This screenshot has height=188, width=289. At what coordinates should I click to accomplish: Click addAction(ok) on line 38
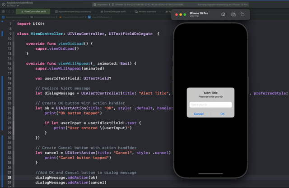pos(82,178)
